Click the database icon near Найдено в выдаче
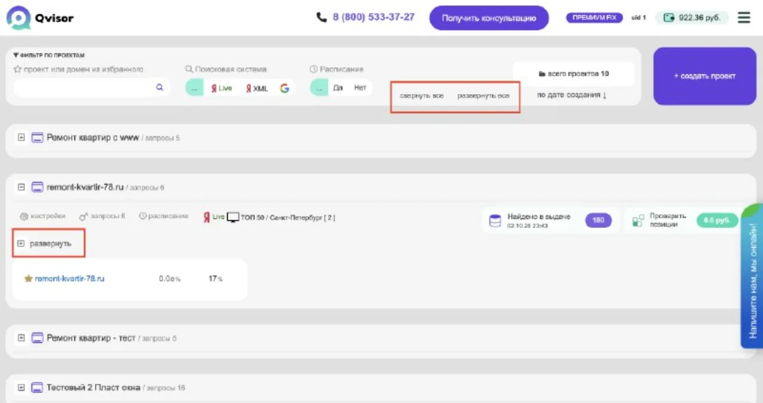The height and width of the screenshot is (403, 763). pyautogui.click(x=495, y=221)
